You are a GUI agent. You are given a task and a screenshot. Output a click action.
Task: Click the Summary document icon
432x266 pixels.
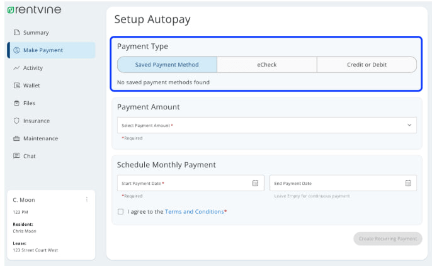coord(16,33)
